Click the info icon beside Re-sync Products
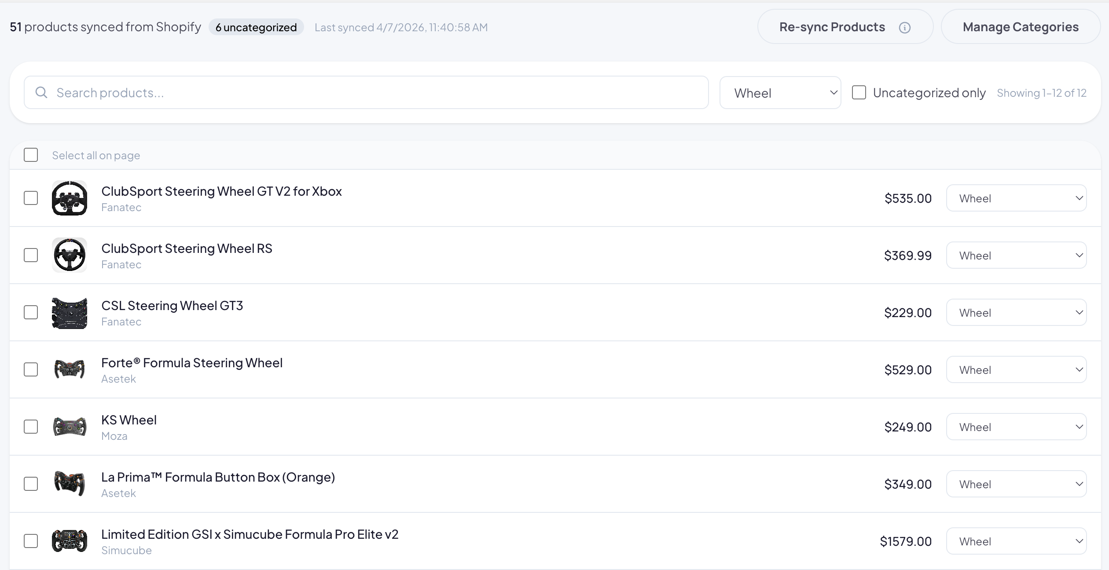This screenshot has width=1109, height=570. tap(904, 27)
